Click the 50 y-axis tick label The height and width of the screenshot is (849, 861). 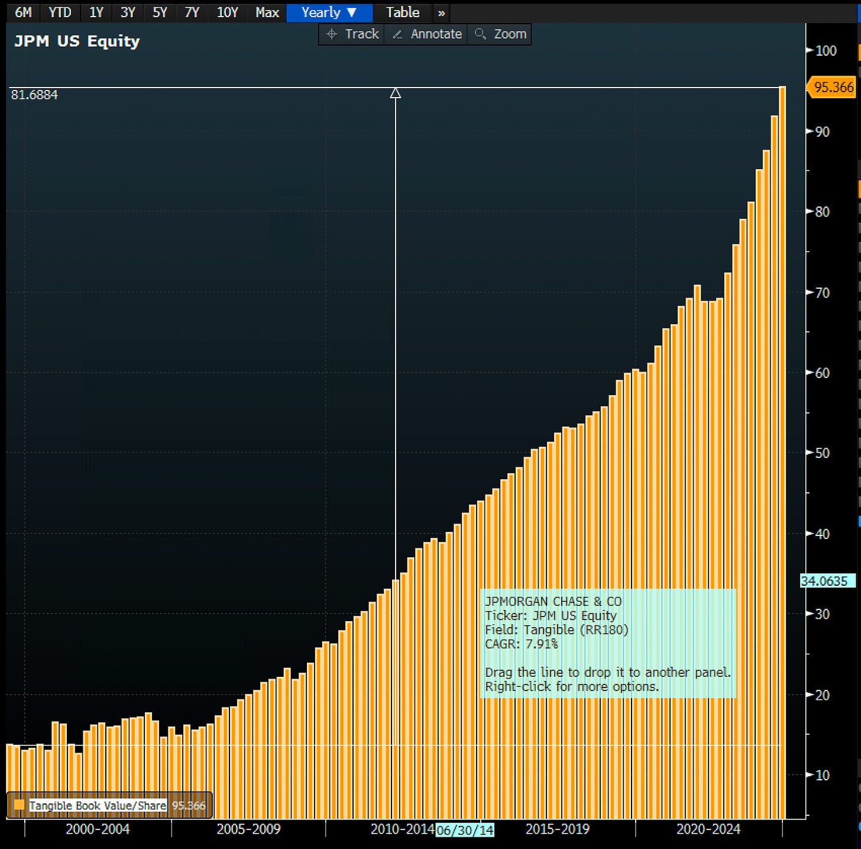click(x=823, y=453)
